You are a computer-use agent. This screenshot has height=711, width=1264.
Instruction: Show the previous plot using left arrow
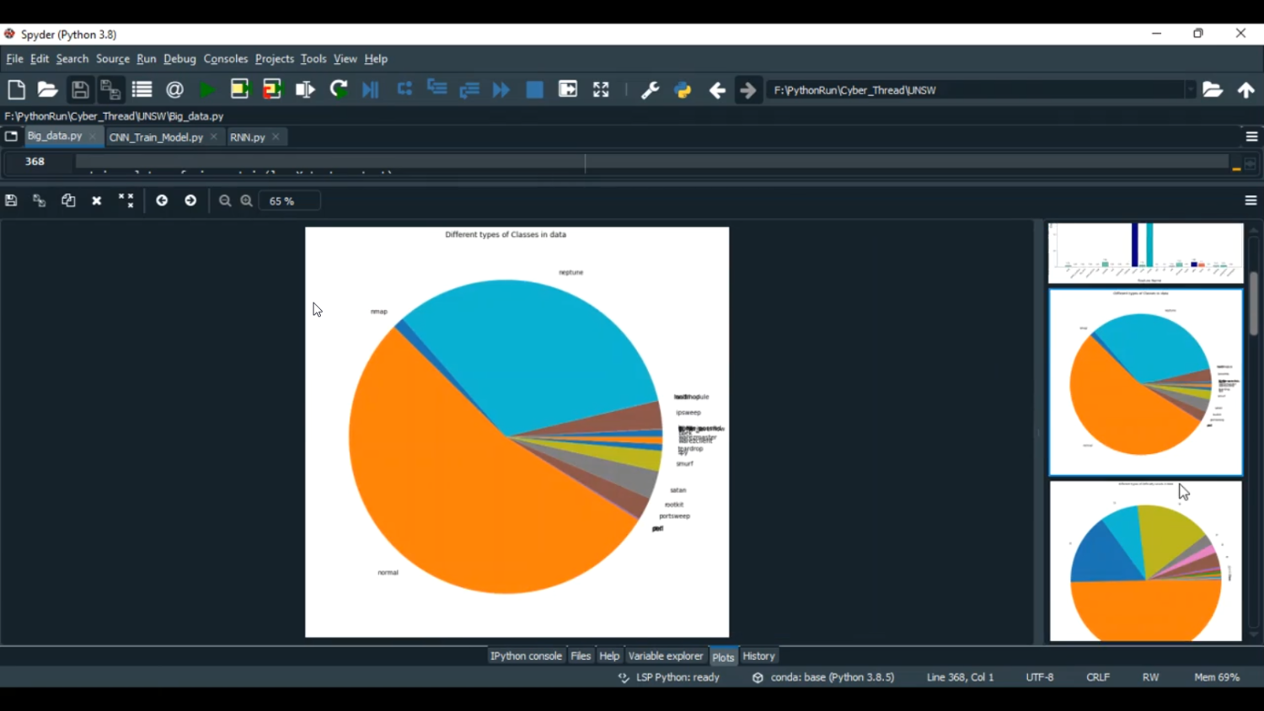(x=162, y=200)
